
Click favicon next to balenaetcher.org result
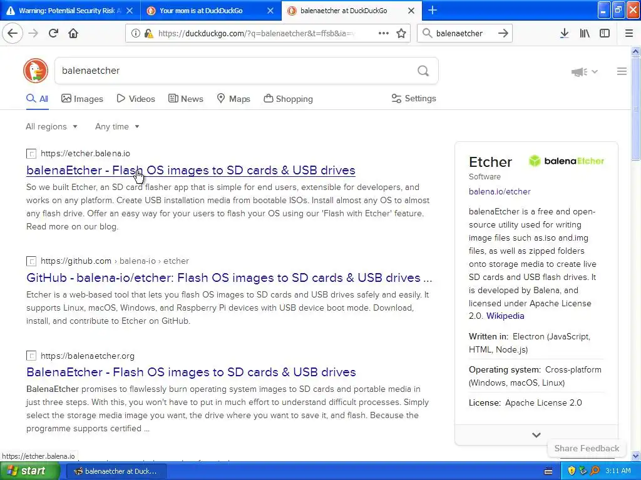coord(31,356)
